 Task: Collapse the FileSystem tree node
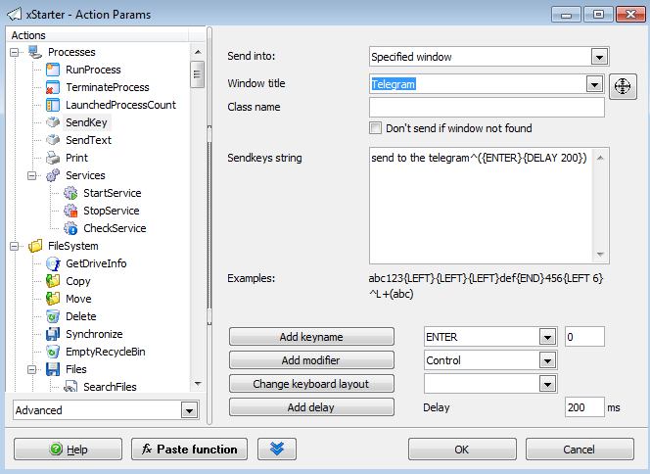pos(15,247)
